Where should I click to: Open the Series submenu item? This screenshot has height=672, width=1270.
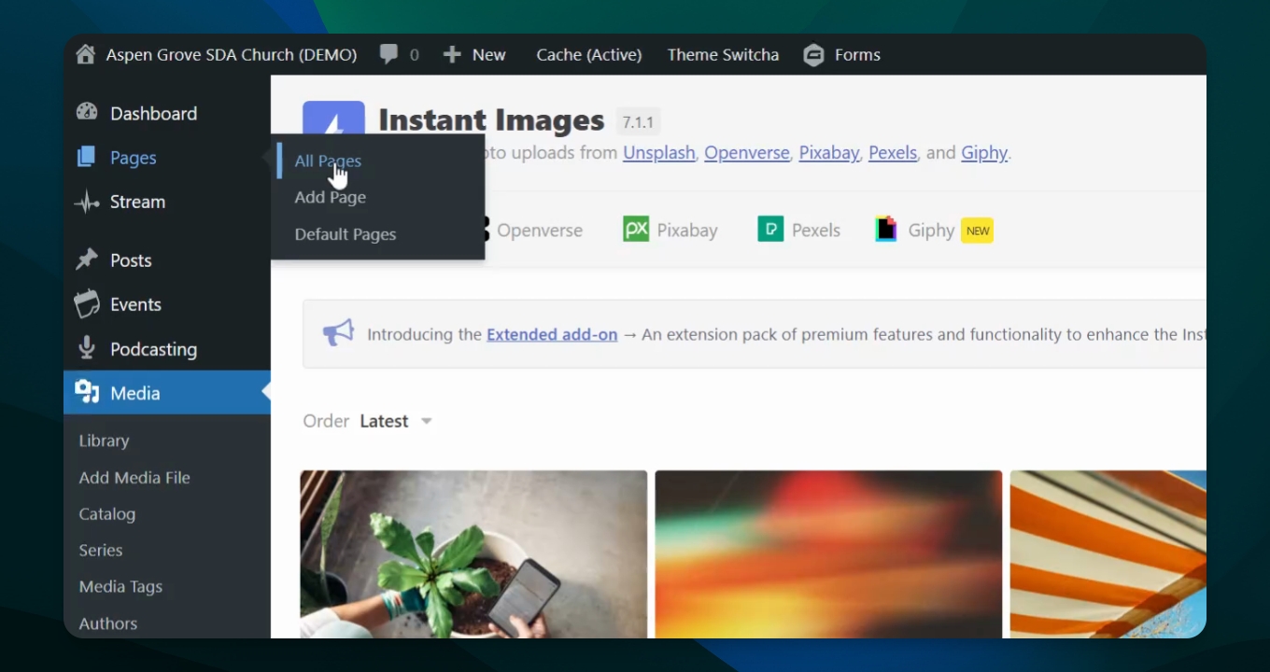point(101,550)
